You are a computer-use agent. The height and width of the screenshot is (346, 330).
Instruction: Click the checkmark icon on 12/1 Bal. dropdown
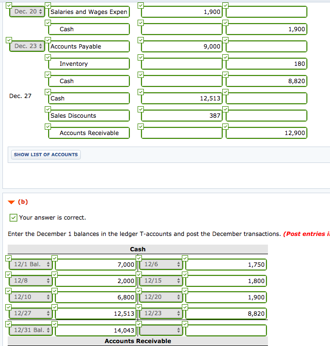pyautogui.click(x=8, y=258)
